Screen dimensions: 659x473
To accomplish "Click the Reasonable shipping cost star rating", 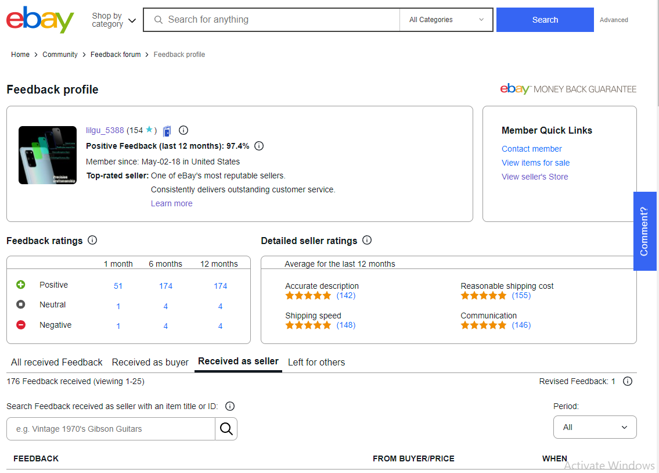I will click(x=483, y=296).
